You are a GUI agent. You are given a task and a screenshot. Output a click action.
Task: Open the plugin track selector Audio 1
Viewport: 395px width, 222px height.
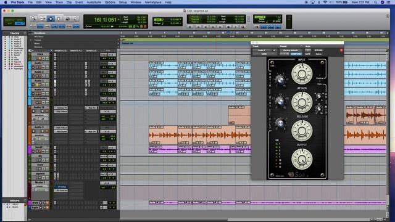point(263,51)
